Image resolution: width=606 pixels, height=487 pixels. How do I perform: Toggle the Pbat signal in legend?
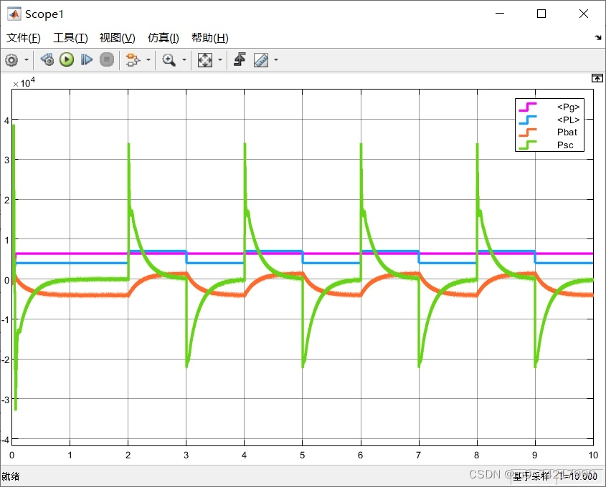[x=567, y=132]
